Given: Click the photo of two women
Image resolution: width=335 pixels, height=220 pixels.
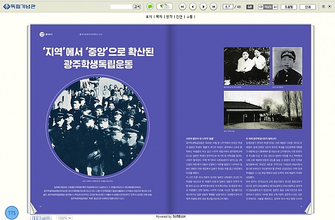Looking at the screenshot, I should [x=247, y=66].
